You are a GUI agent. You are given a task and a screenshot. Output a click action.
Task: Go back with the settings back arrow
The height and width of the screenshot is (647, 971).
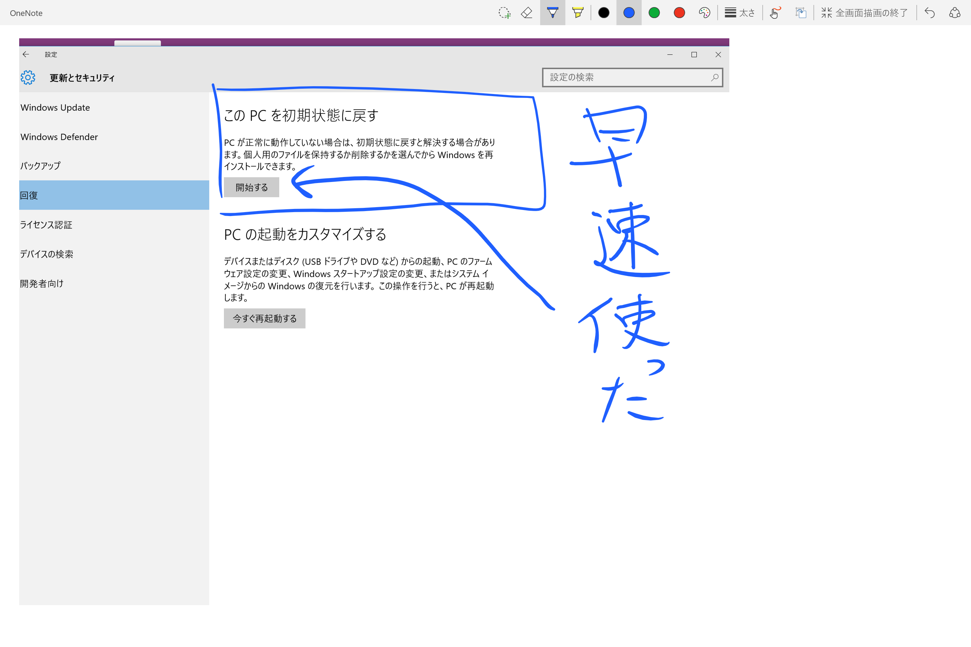click(x=26, y=55)
